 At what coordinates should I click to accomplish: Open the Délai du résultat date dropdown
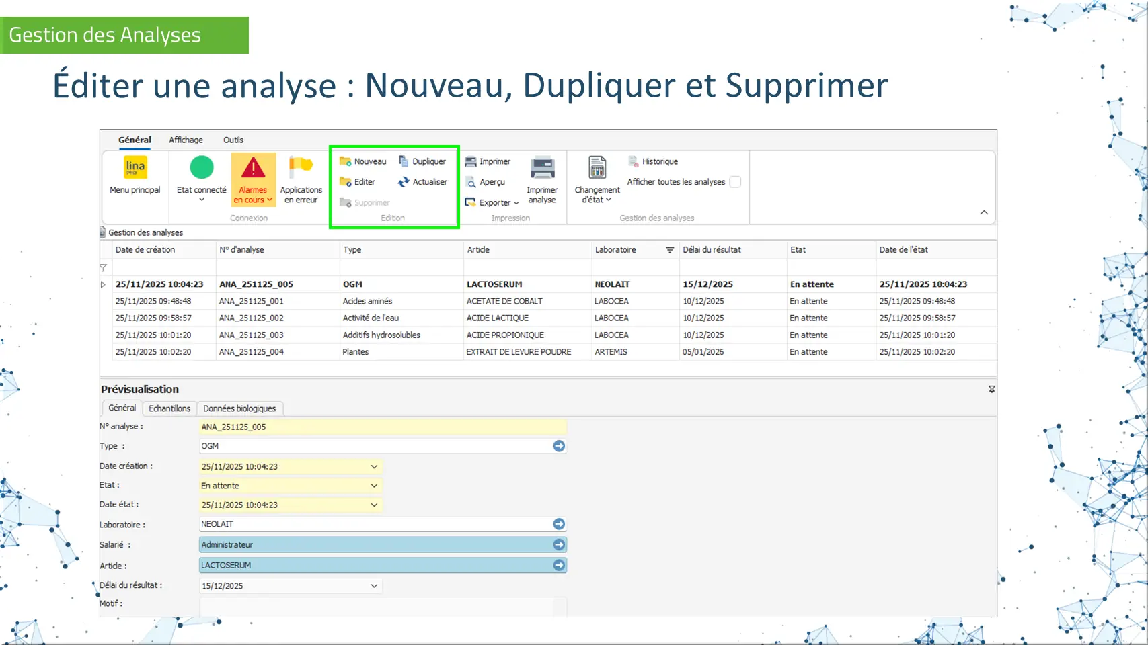coord(374,586)
